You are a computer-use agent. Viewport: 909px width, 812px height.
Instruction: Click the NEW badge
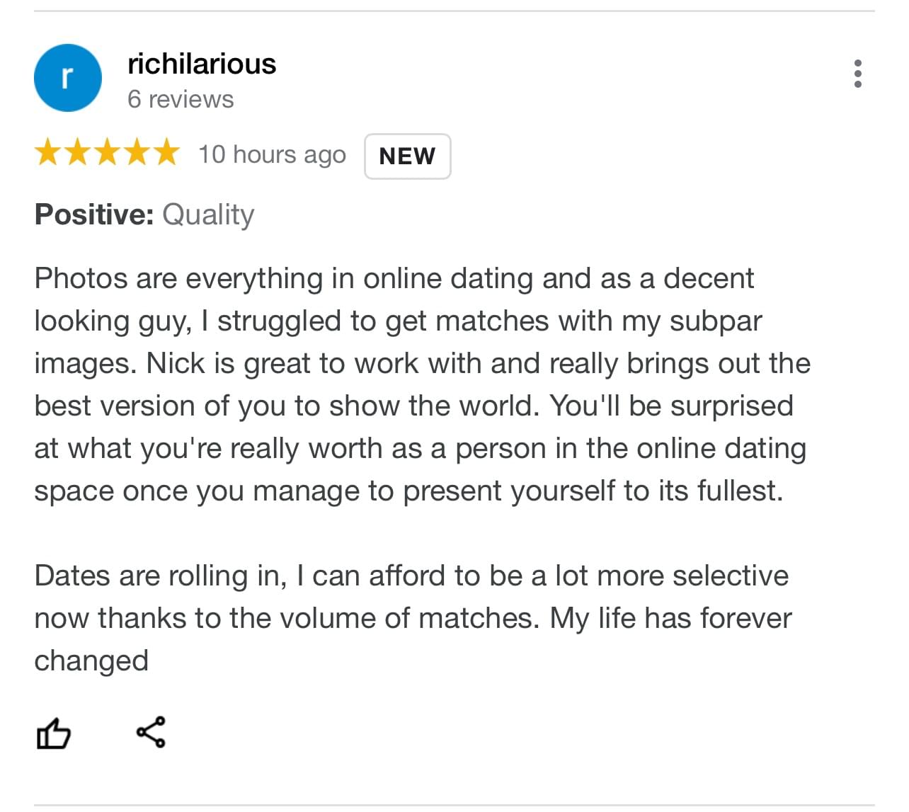point(407,156)
